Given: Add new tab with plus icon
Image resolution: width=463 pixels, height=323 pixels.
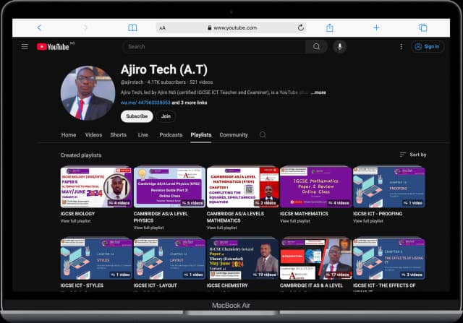Looking at the screenshot, I should coord(376,27).
